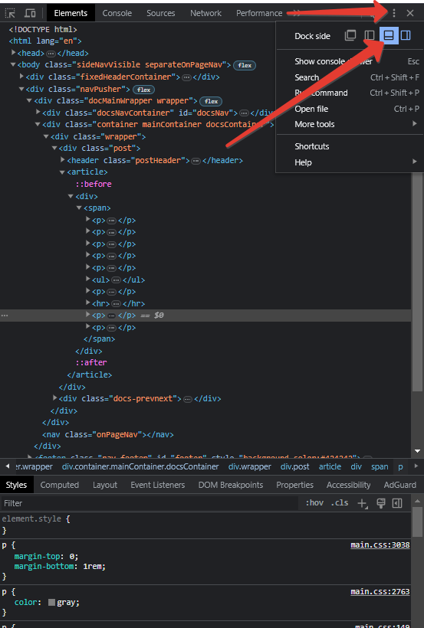Click the ellipsis inside the hr node
This screenshot has height=628, width=424.
(116, 304)
